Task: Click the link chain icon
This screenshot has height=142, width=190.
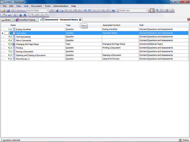Action: click(9, 15)
